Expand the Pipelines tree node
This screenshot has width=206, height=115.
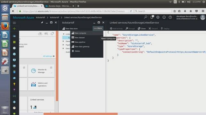click(x=63, y=45)
